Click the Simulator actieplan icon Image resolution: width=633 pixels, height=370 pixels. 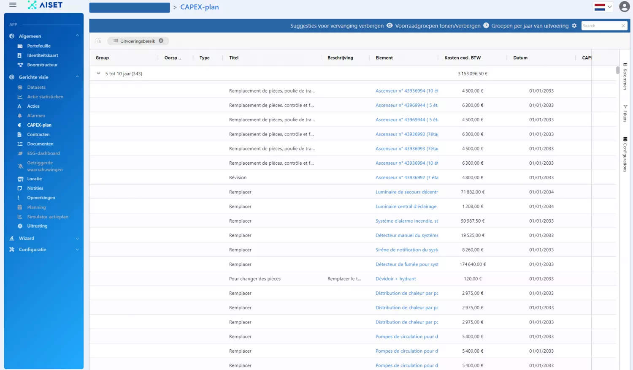click(20, 217)
